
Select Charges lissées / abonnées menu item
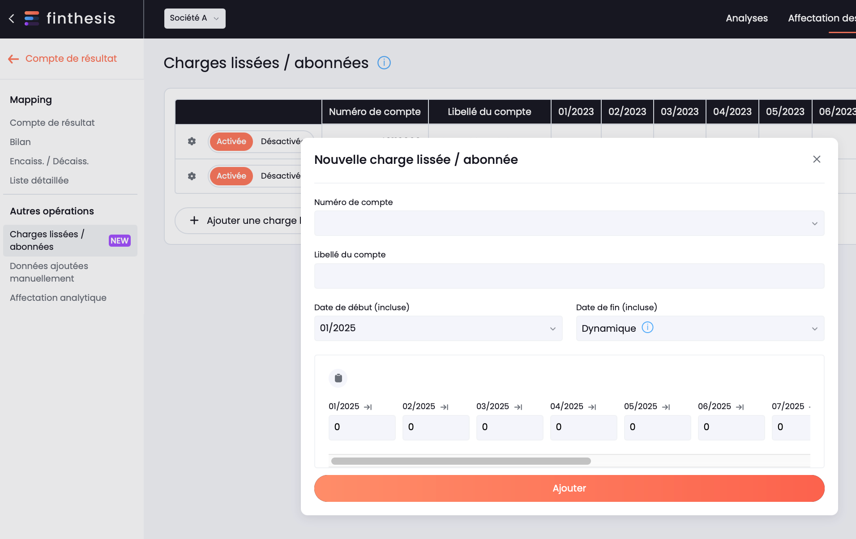coord(70,240)
